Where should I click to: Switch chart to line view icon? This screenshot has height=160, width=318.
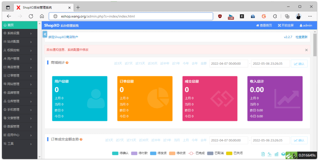(269, 154)
